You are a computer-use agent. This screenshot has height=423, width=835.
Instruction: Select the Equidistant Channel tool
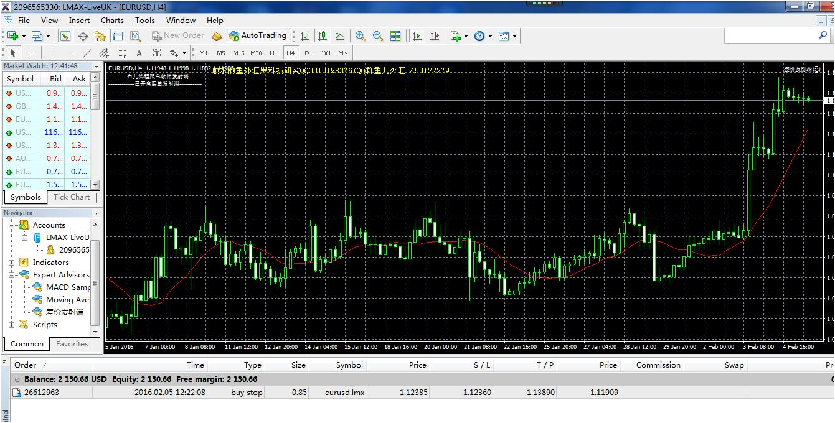coord(104,53)
